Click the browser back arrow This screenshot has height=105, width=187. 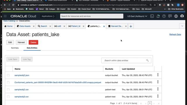5,5
